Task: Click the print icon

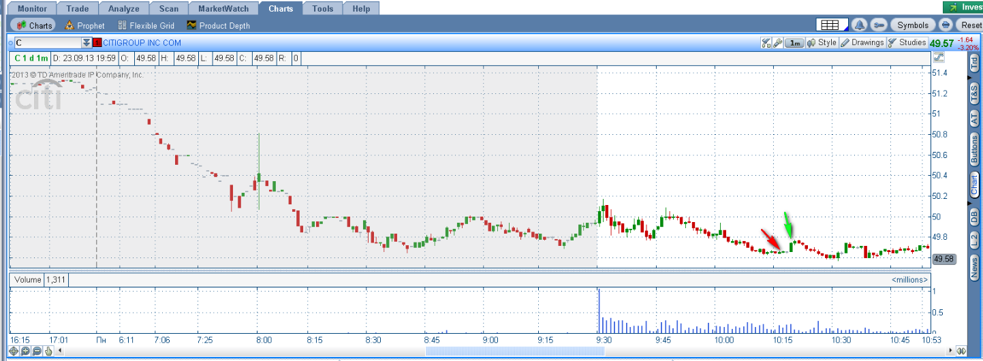Action: [x=946, y=25]
